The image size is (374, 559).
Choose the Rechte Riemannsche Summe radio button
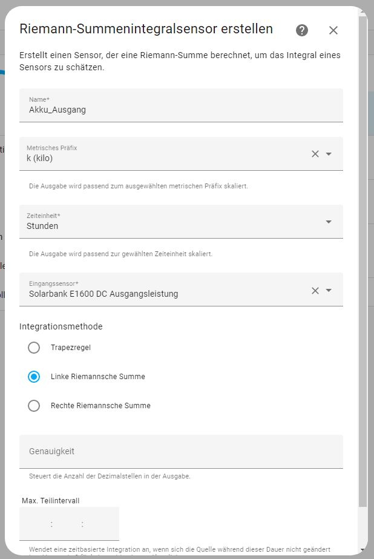[34, 406]
